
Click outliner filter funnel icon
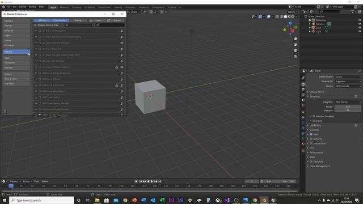pos(352,11)
